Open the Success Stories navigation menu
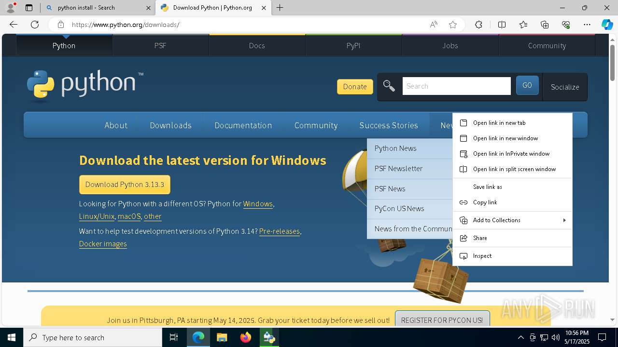This screenshot has height=347, width=618. point(389,125)
